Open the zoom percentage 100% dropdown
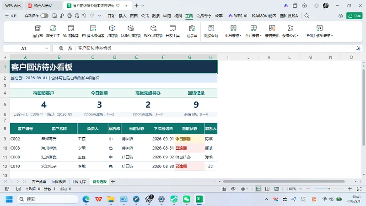Image resolution: width=366 pixels, height=206 pixels. pos(301,189)
